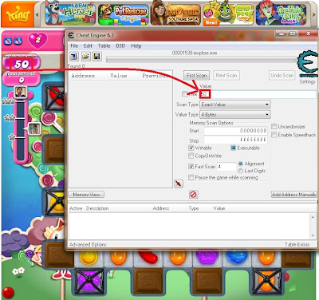Image resolution: width=319 pixels, height=300 pixels.
Task: Toggle the Executable checkbox
Action: click(x=233, y=148)
